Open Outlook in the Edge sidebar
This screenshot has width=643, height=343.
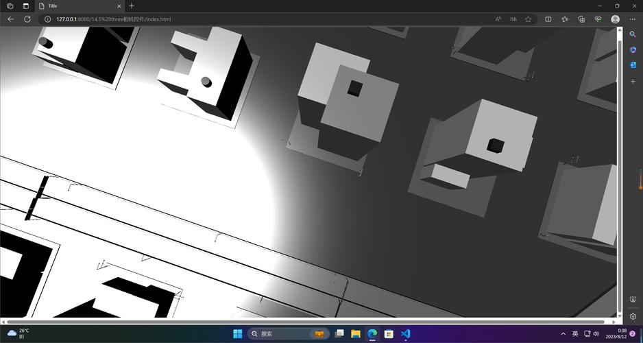[x=633, y=65]
